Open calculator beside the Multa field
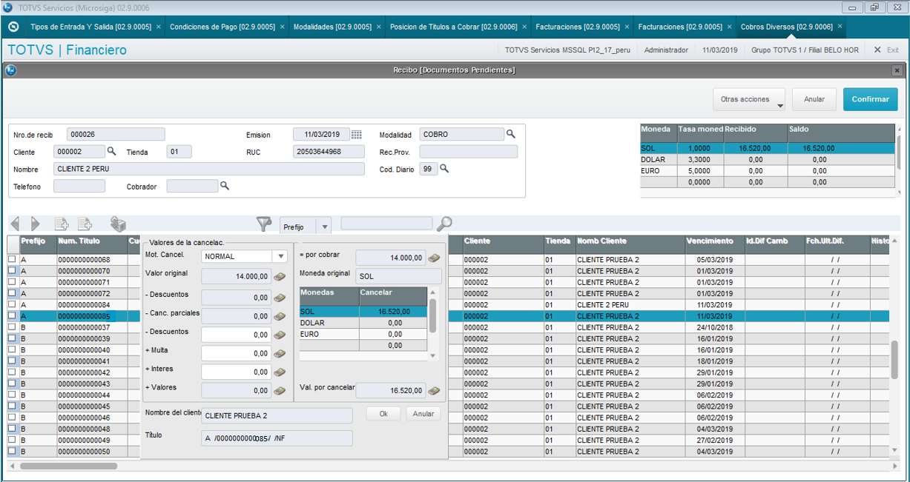The image size is (910, 482). pos(280,353)
